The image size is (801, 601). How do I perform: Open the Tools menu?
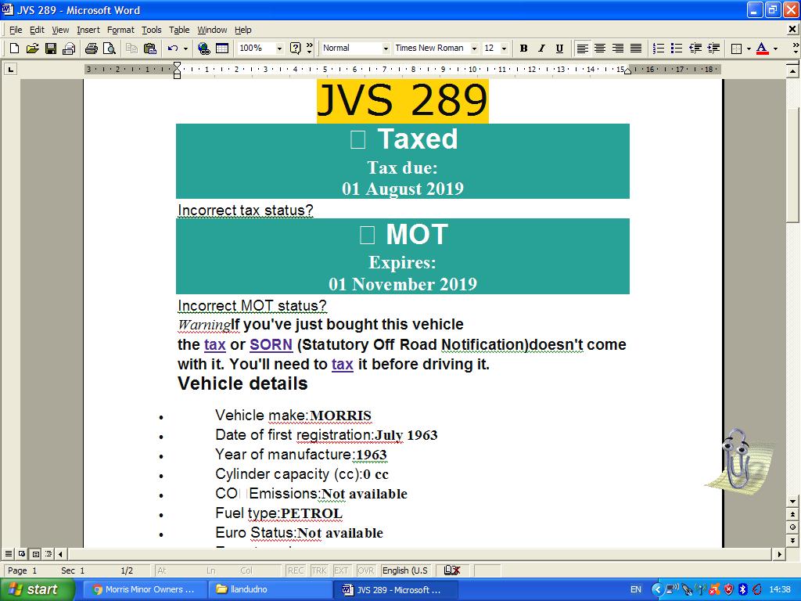coord(151,30)
